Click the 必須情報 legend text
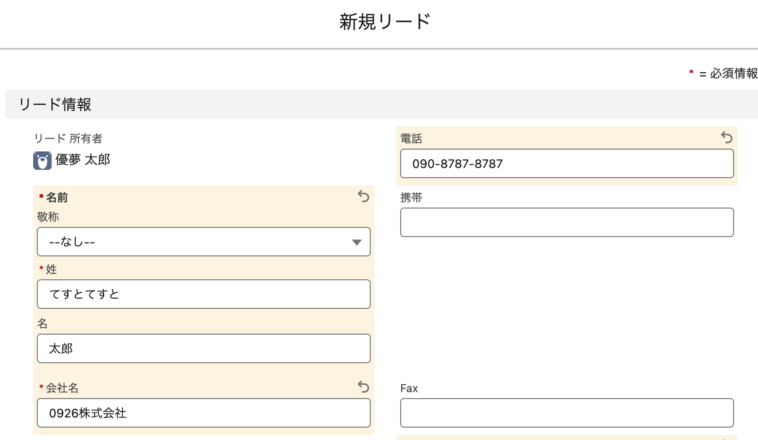This screenshot has height=440, width=758. point(733,74)
